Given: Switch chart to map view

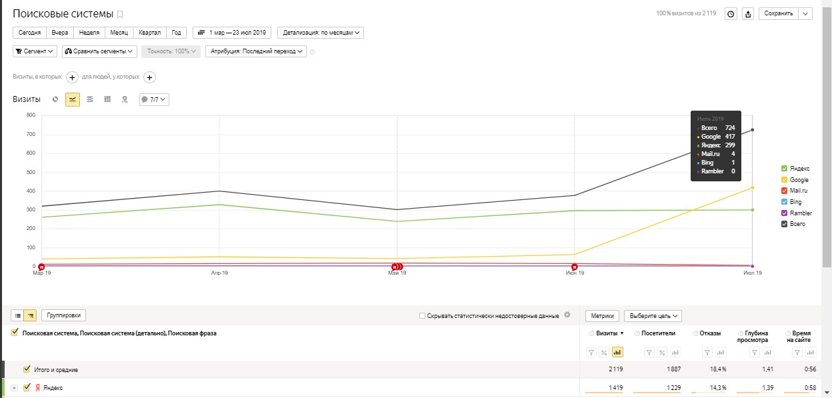Looking at the screenshot, I should coord(125,99).
